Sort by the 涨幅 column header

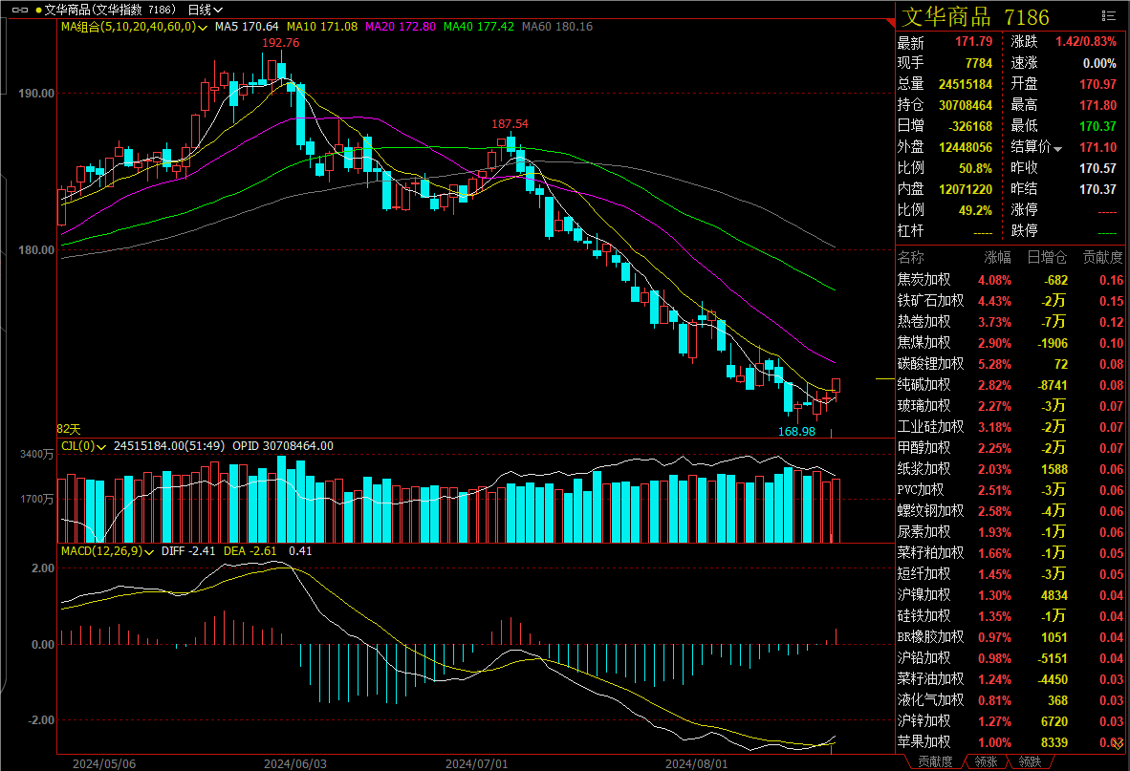997,258
